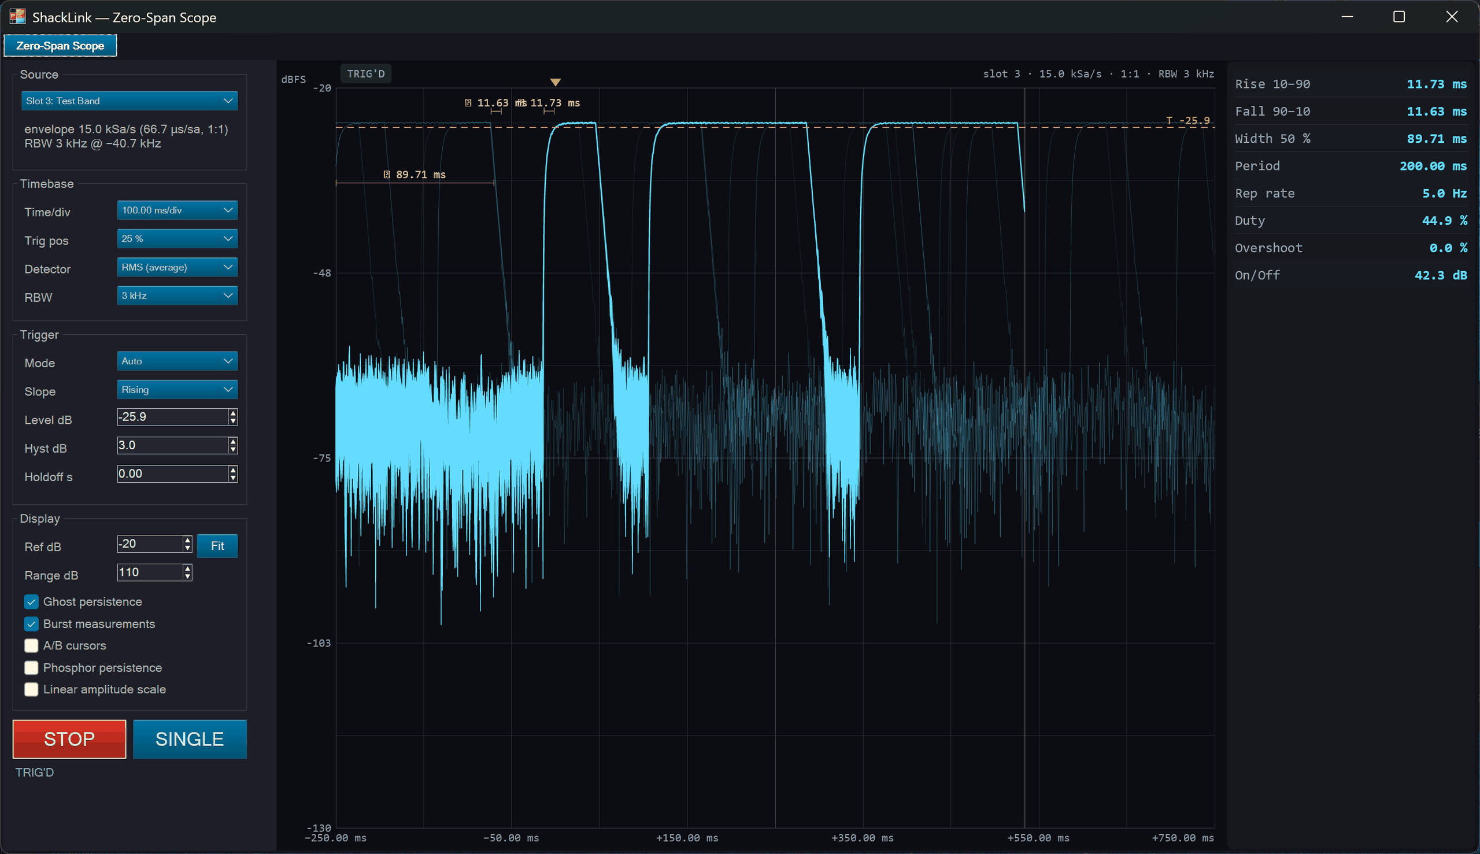The height and width of the screenshot is (854, 1480).
Task: Enable Linear amplitude scale checkbox
Action: pyautogui.click(x=31, y=690)
